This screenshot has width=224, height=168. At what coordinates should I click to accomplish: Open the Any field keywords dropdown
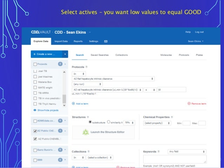pyautogui.click(x=187, y=152)
